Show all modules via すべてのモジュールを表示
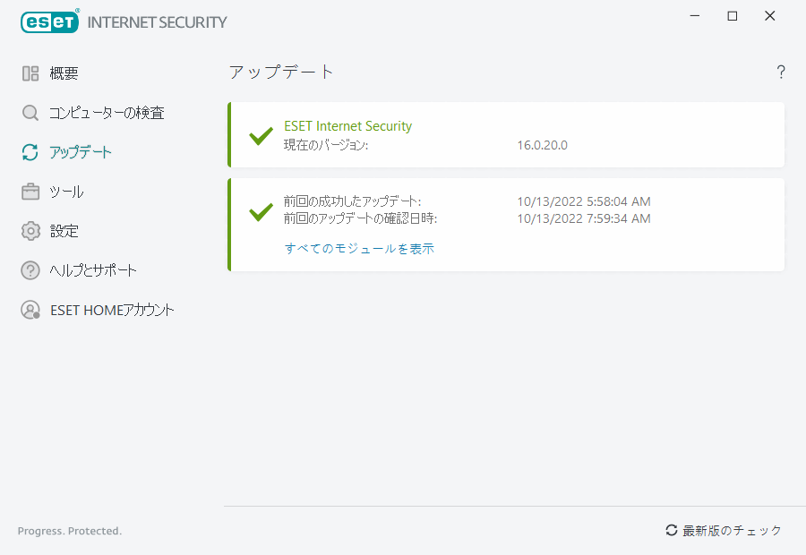This screenshot has width=806, height=555. (x=359, y=249)
